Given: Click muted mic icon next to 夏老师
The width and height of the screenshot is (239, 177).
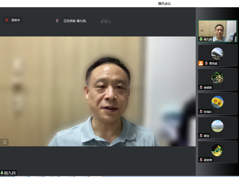Looking at the screenshot, I should [201, 160].
